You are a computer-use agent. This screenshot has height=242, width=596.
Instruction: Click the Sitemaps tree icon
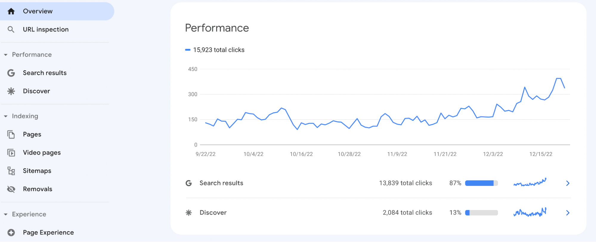(x=11, y=171)
